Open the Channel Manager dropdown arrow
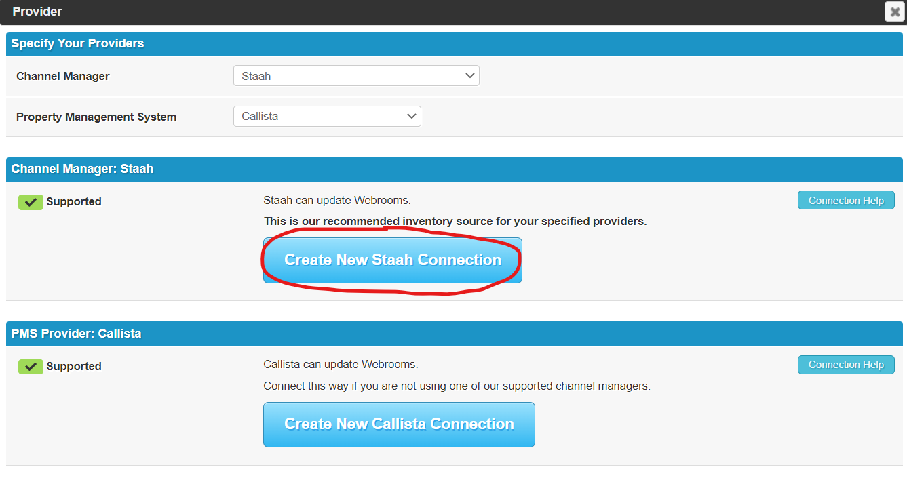 [470, 76]
